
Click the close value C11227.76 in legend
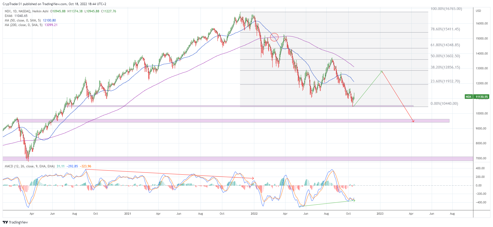(109, 11)
